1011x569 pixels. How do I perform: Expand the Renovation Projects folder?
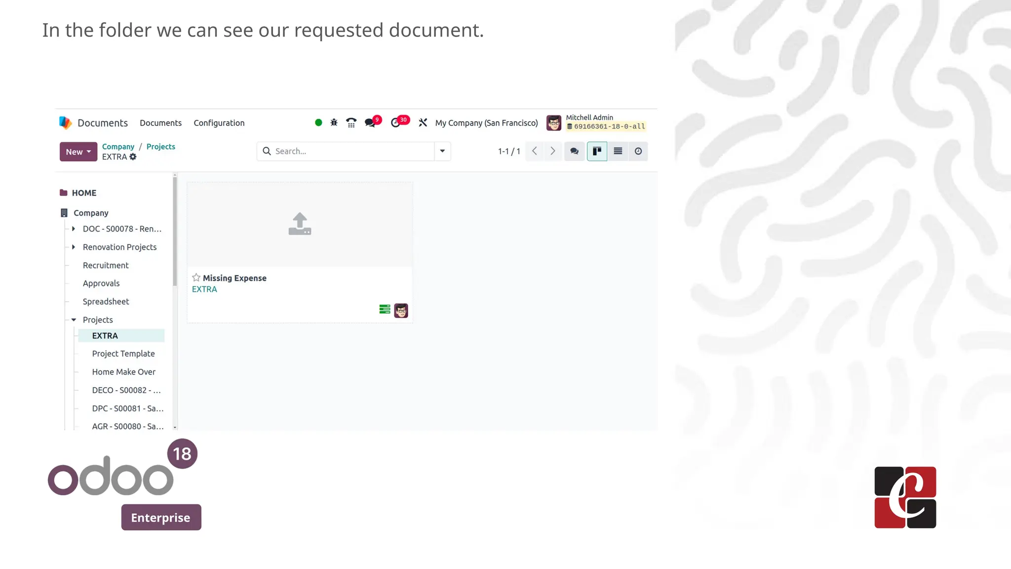point(74,247)
